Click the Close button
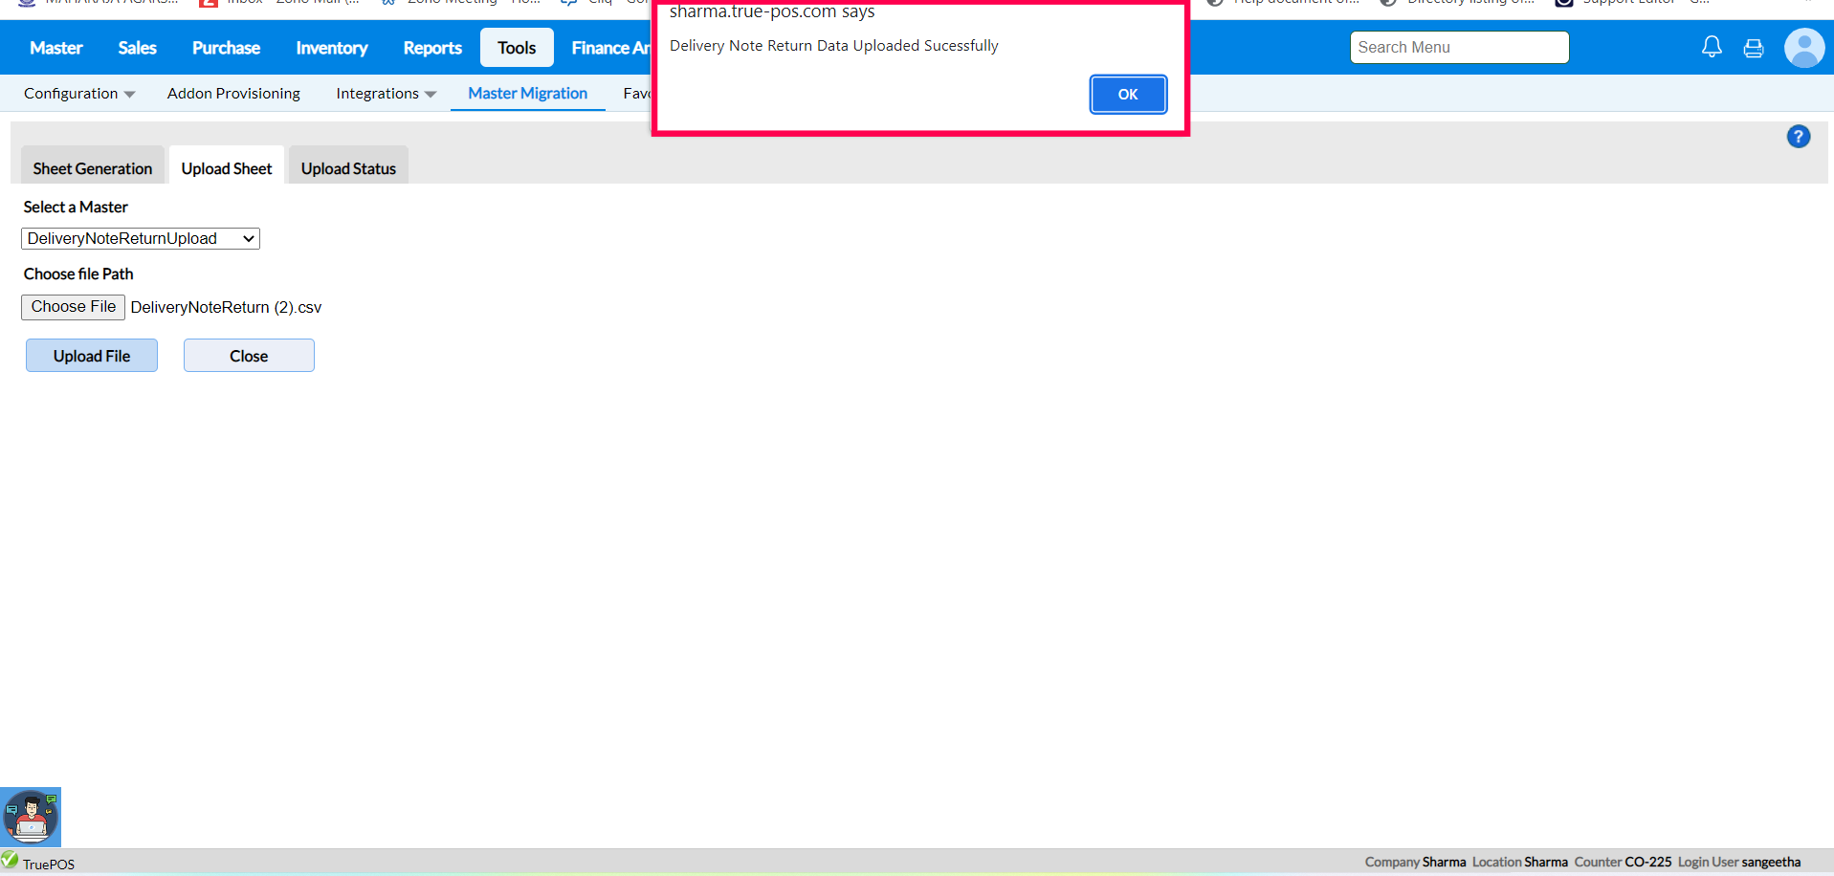Image resolution: width=1834 pixels, height=876 pixels. click(x=249, y=356)
